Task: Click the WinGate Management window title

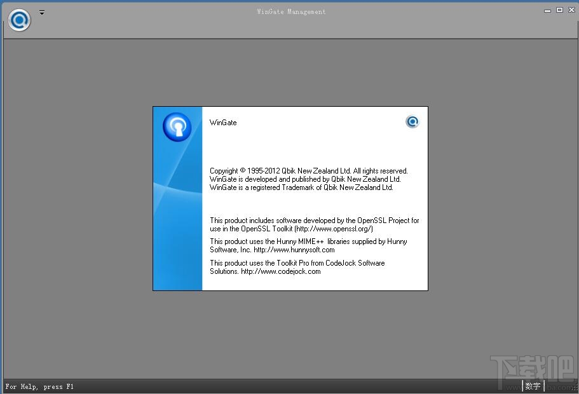Action: (291, 12)
